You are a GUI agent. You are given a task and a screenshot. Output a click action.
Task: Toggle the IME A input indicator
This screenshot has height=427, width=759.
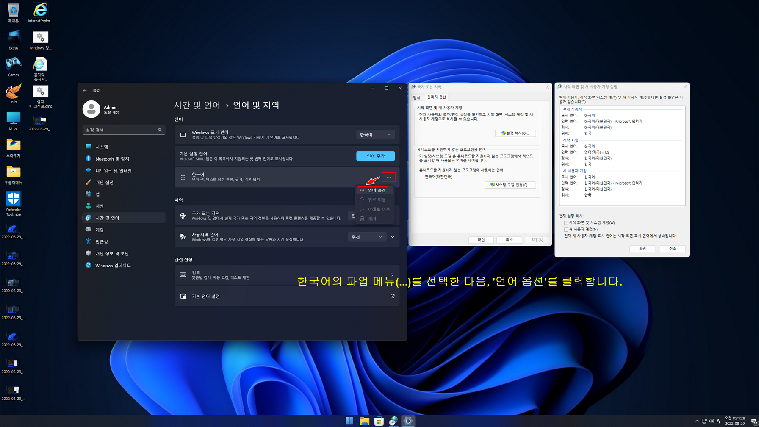718,421
